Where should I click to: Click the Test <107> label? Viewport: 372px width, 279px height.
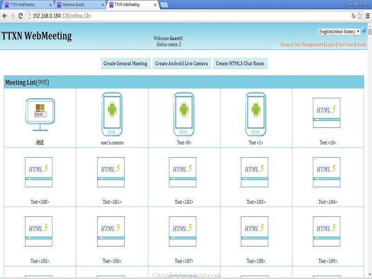coord(184,261)
